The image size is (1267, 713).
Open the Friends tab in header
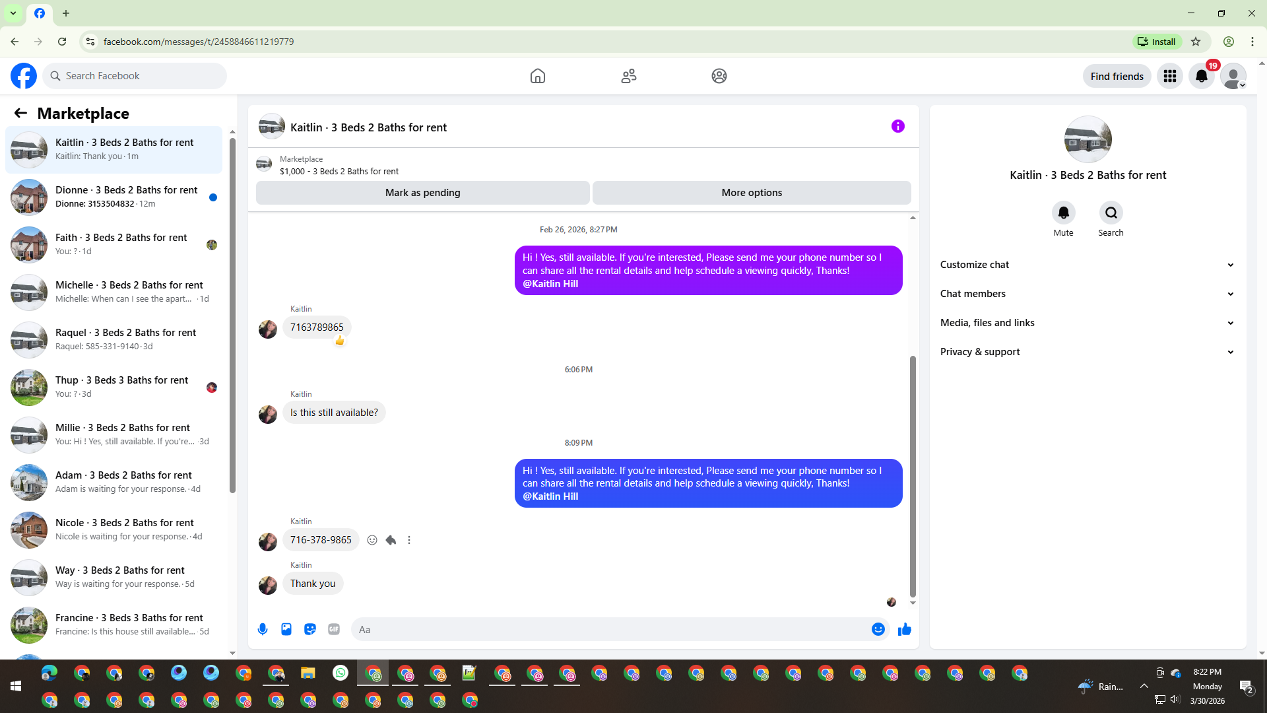tap(628, 76)
